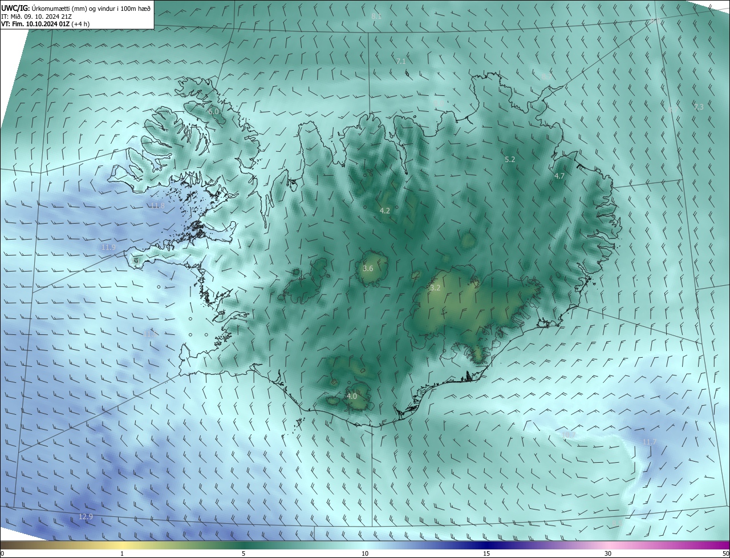Click the valid time "VT: Fim. 10.10.2024 01Z"
This screenshot has height=558, width=730.
36,24
